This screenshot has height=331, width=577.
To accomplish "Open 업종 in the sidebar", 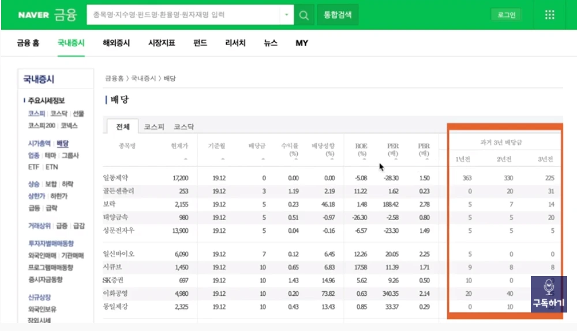I will (34, 155).
